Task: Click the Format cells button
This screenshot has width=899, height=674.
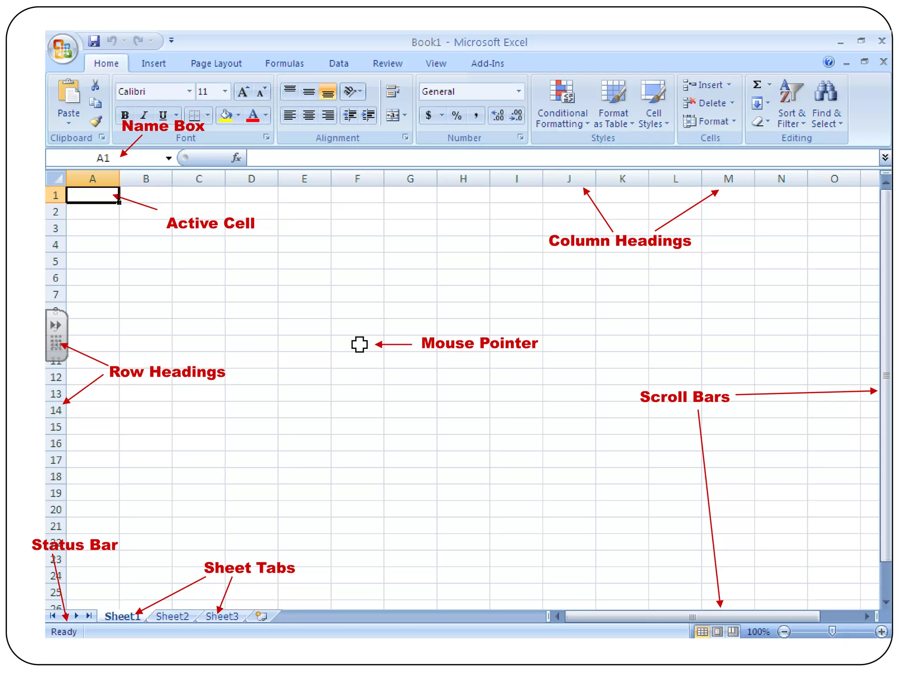Action: pyautogui.click(x=709, y=121)
